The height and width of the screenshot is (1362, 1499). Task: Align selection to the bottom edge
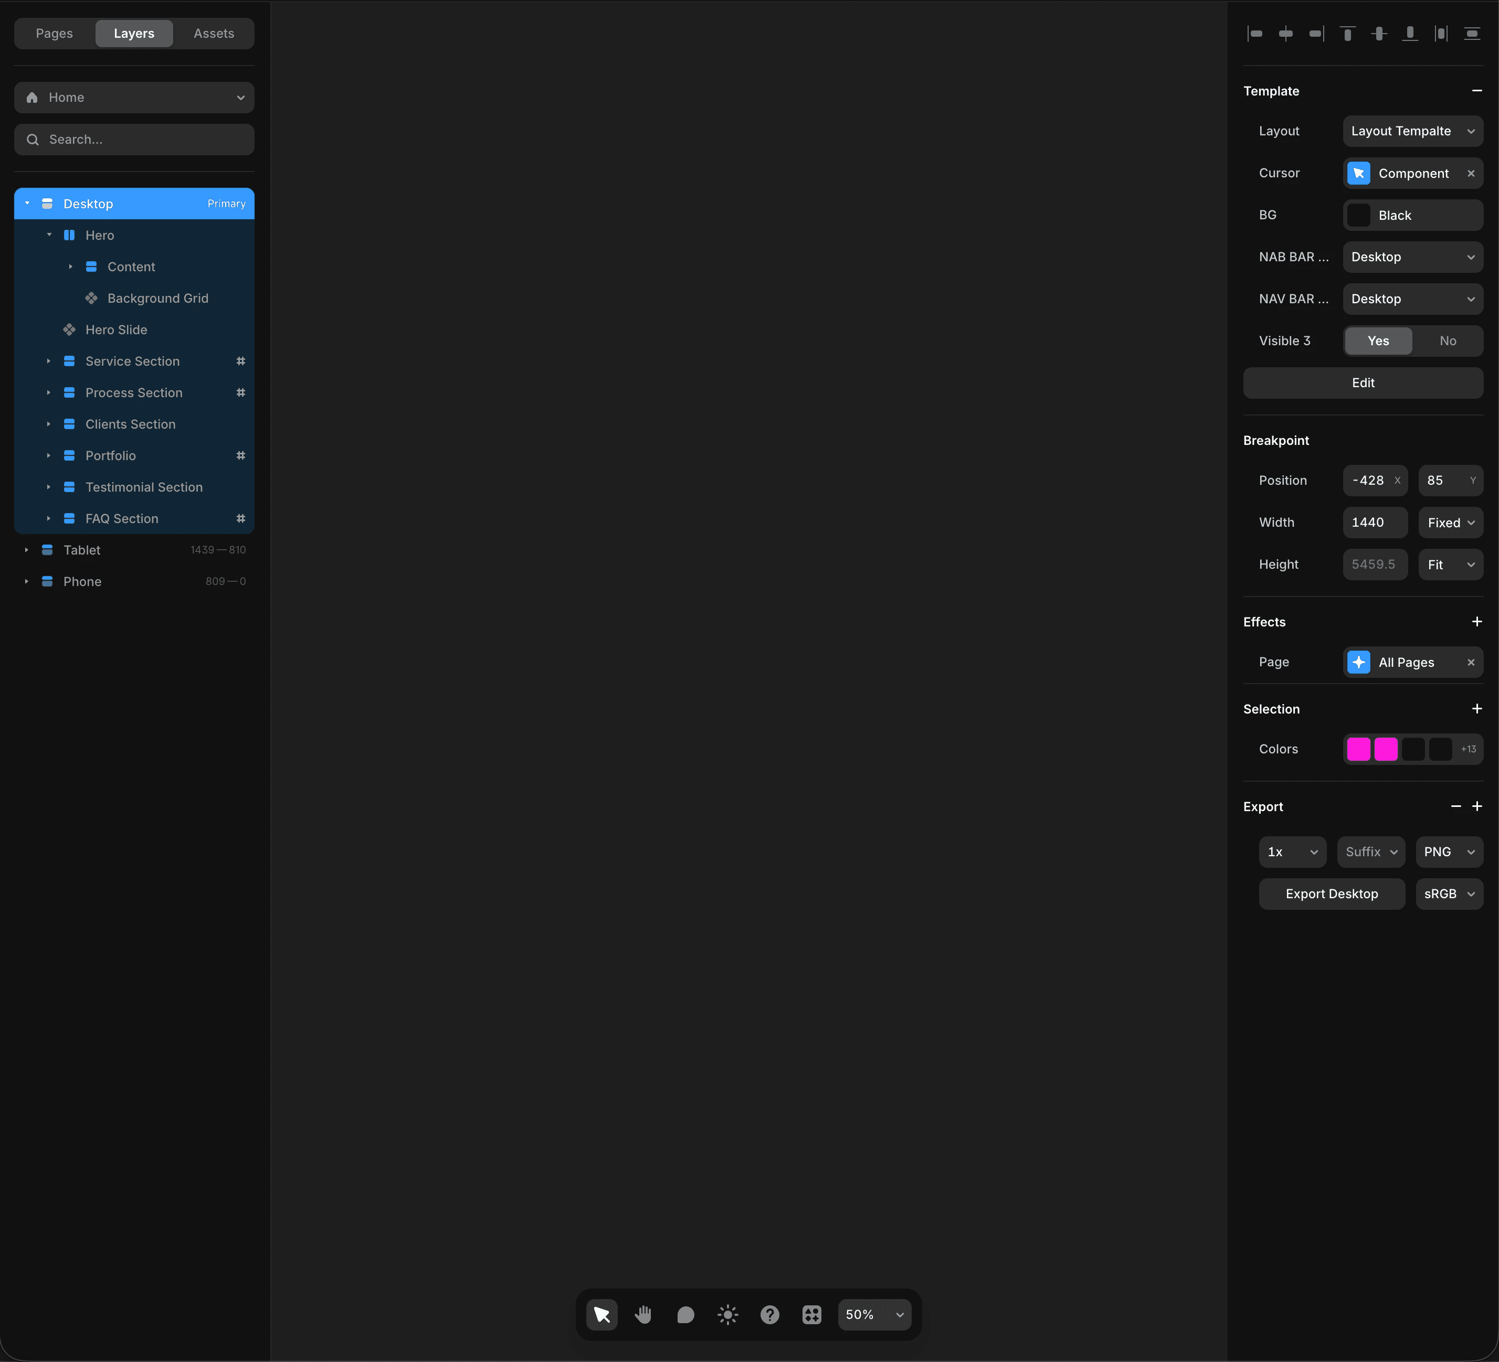[1410, 34]
